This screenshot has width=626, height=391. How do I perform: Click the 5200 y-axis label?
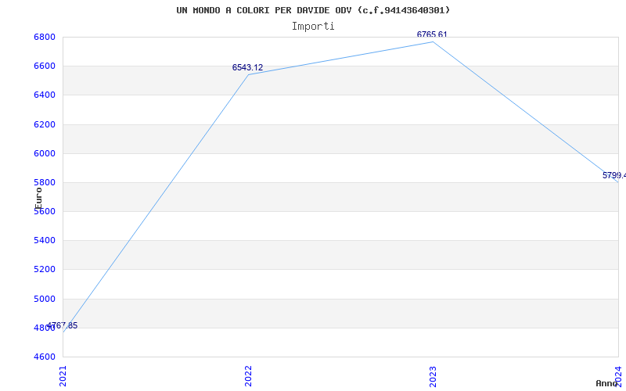click(x=44, y=269)
